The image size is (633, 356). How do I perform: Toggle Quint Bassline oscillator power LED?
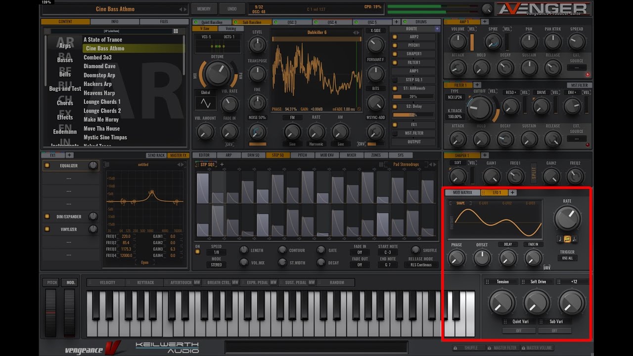[196, 22]
